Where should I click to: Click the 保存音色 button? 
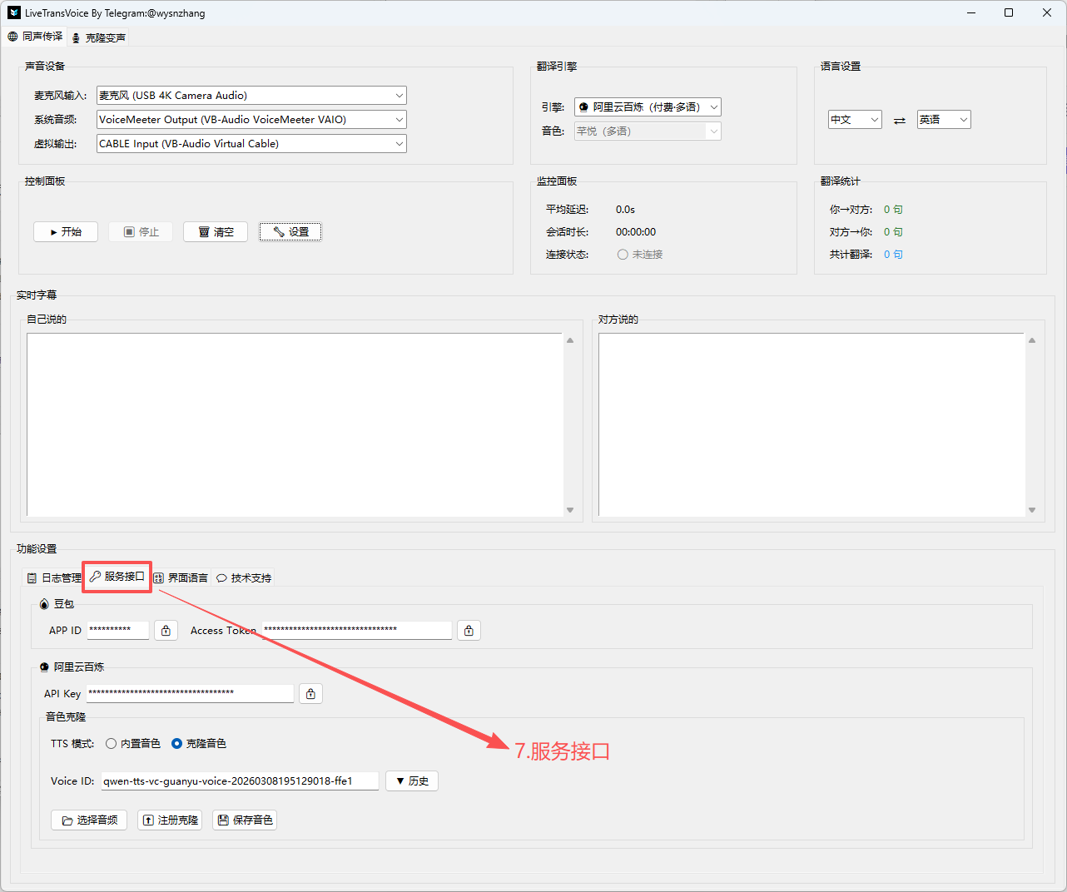coord(245,820)
